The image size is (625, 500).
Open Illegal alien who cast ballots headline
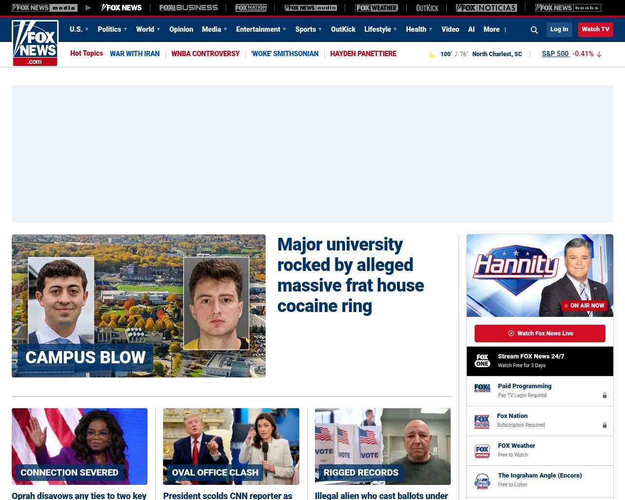coord(381,496)
